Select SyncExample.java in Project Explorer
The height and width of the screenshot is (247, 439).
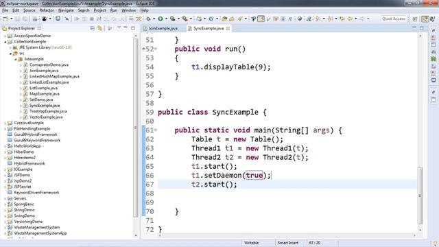[45, 106]
